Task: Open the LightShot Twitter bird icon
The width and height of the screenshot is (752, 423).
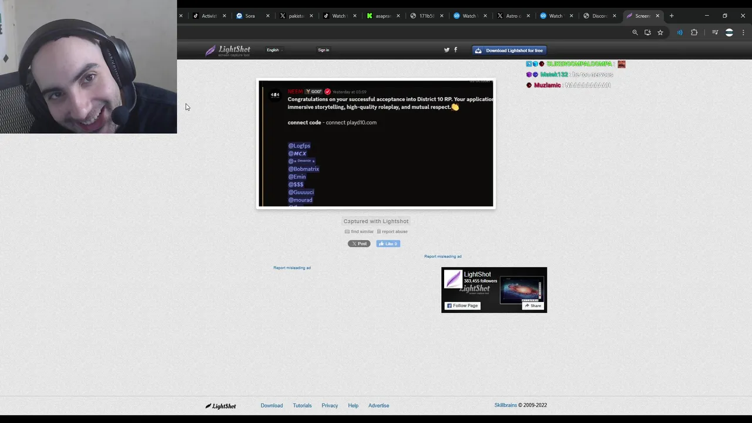Action: point(446,50)
